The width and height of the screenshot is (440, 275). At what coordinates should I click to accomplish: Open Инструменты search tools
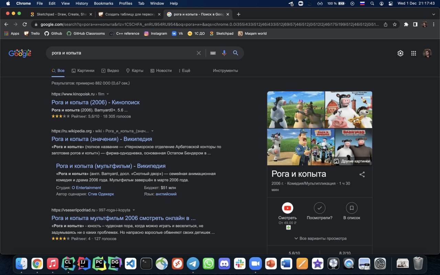click(225, 70)
